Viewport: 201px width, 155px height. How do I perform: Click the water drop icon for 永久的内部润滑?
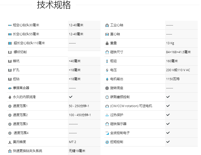pyautogui.click(x=10, y=97)
